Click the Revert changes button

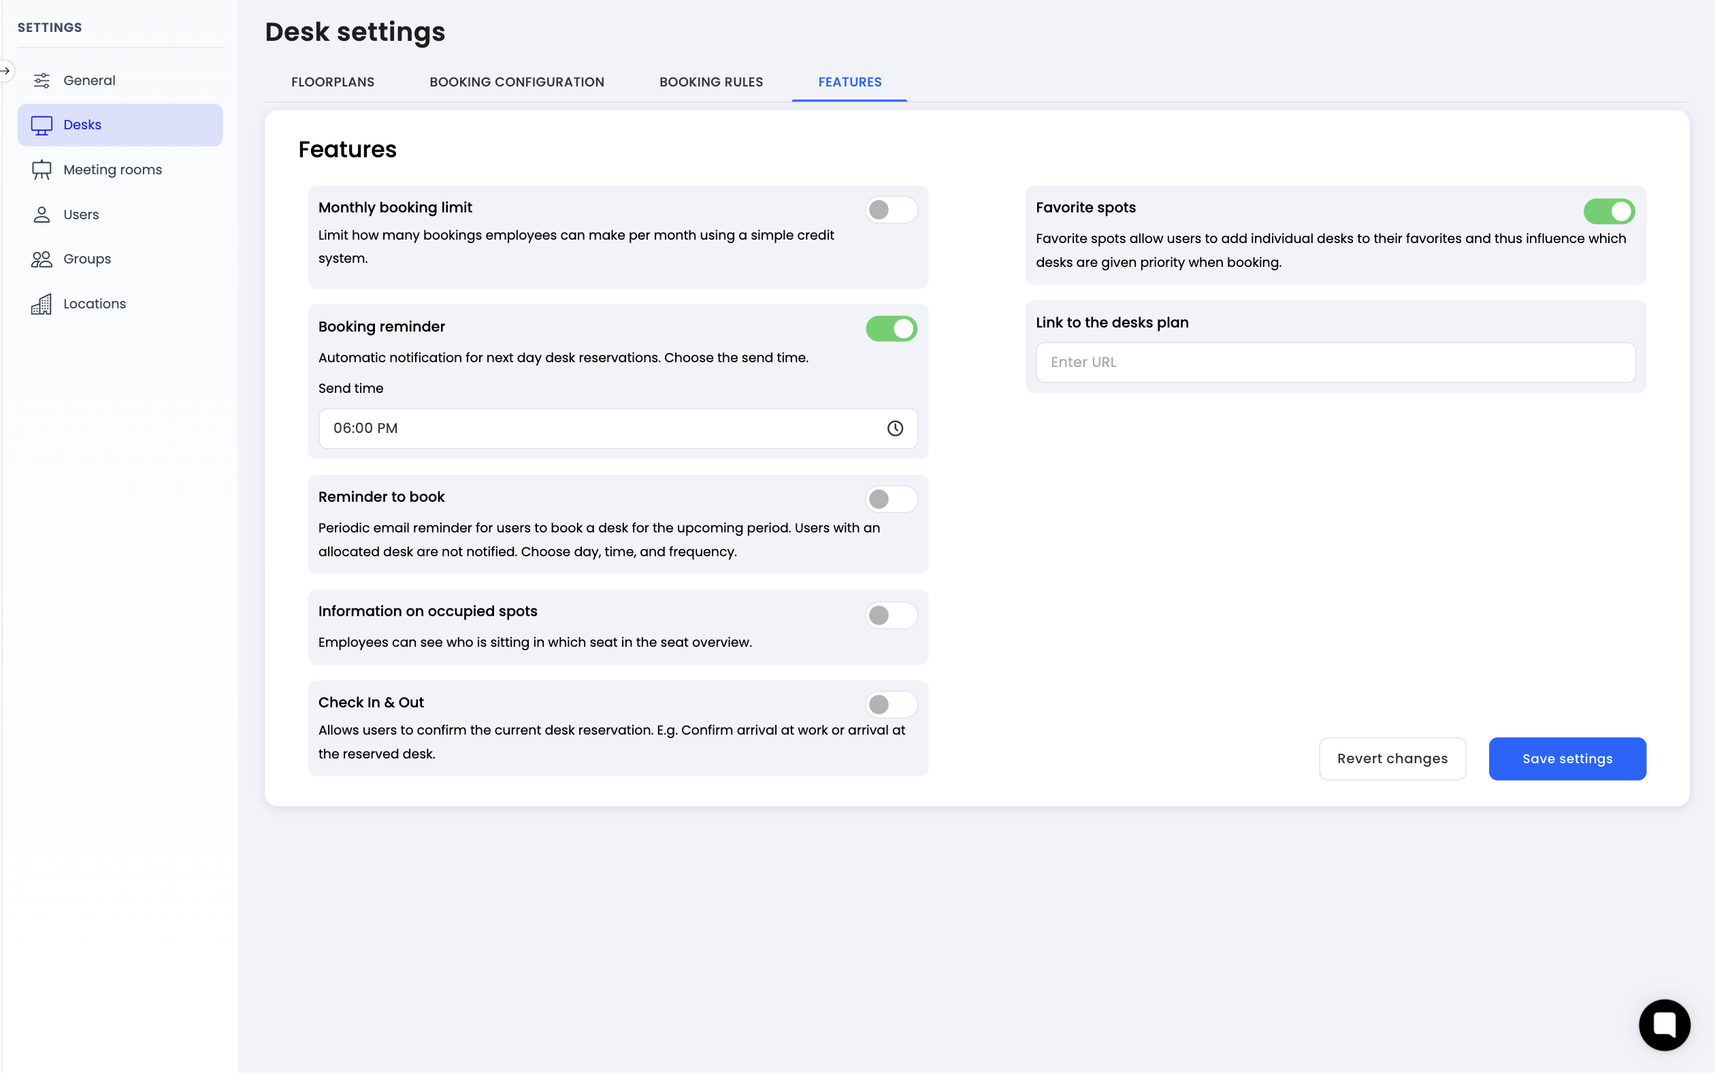pos(1392,758)
